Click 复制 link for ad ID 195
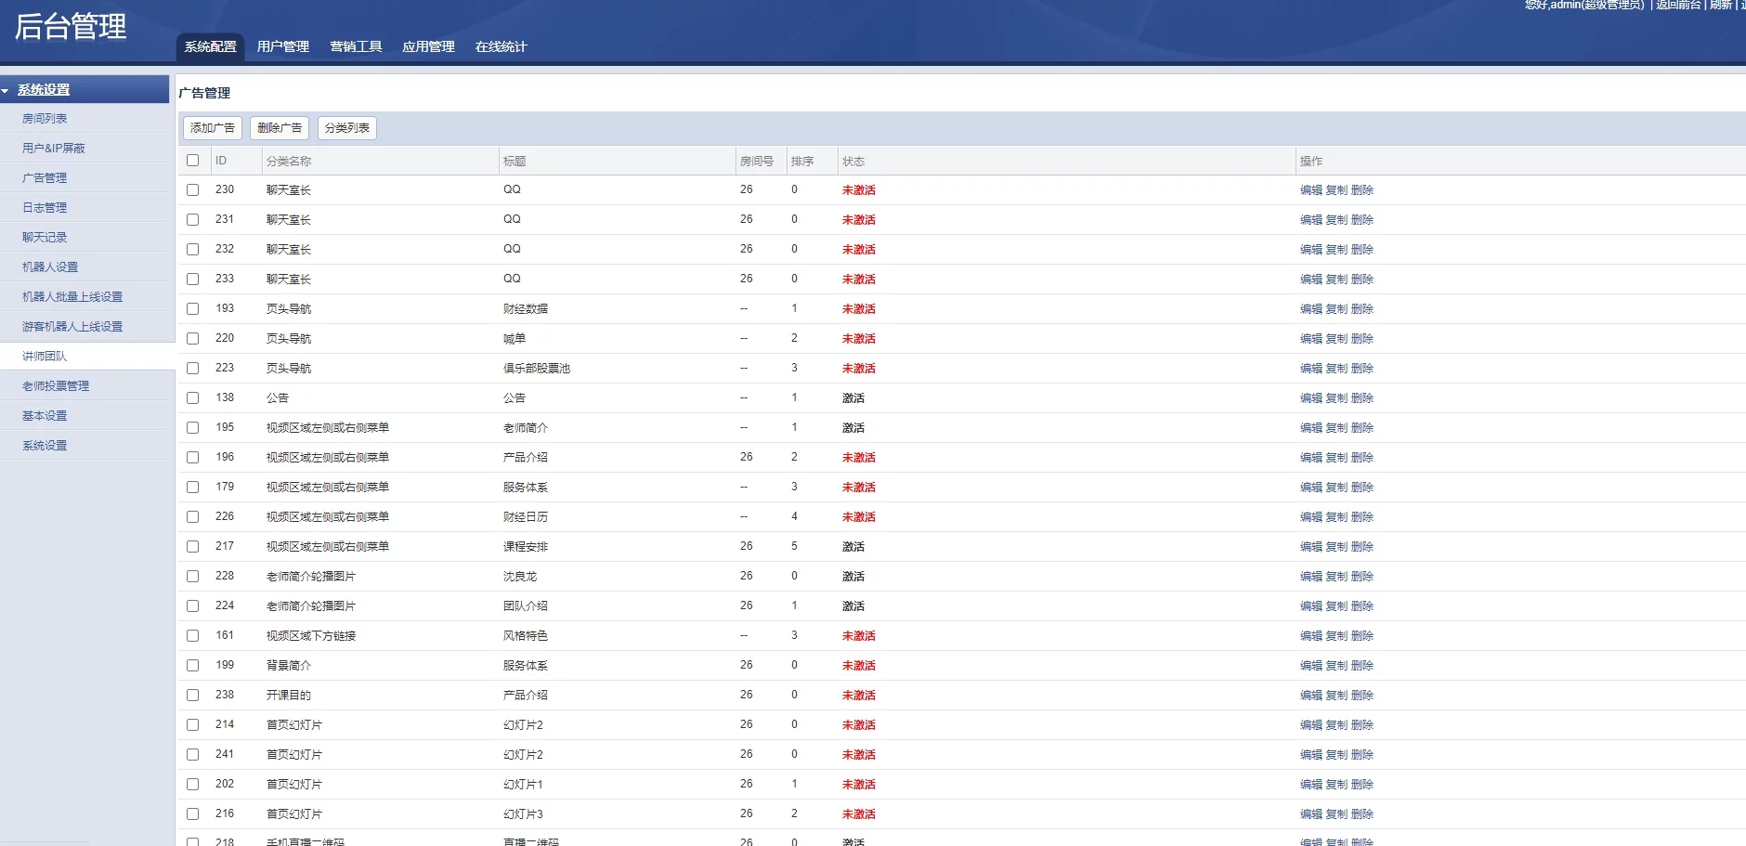1746x846 pixels. [x=1336, y=428]
